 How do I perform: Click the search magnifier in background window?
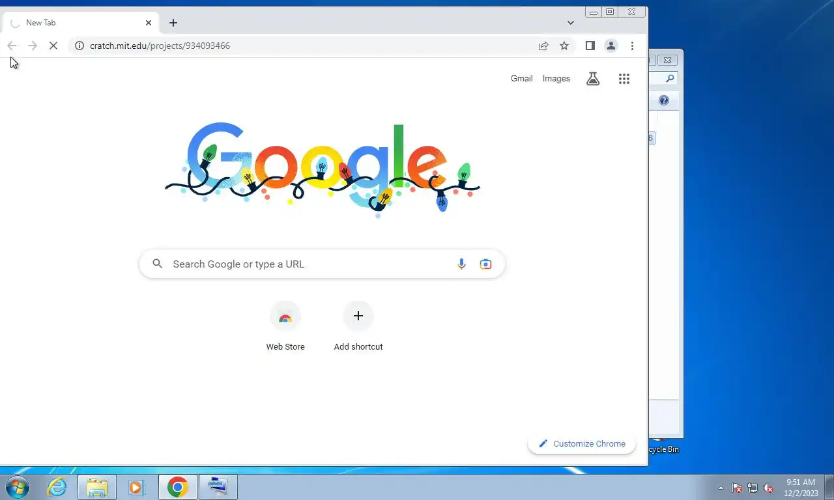click(670, 78)
